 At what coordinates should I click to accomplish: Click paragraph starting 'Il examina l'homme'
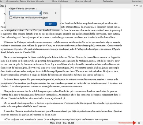[x=61, y=113]
